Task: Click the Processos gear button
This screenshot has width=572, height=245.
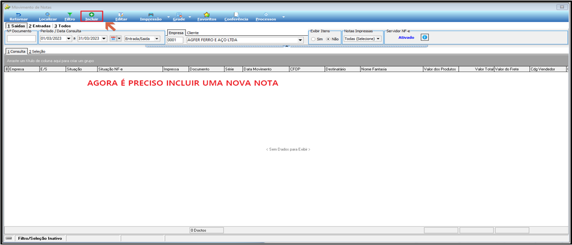Action: point(266,16)
